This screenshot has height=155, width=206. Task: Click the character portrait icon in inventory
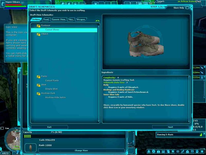[31, 148]
